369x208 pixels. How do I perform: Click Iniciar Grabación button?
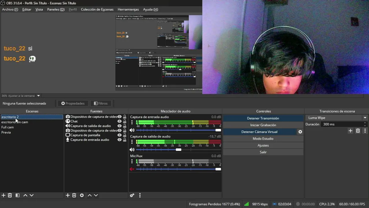pyautogui.click(x=263, y=125)
